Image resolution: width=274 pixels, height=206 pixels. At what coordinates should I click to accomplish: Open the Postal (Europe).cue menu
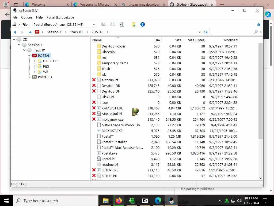pyautogui.click(x=60, y=17)
